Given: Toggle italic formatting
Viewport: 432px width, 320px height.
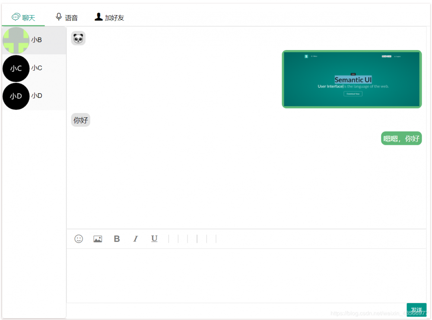Looking at the screenshot, I should point(135,238).
